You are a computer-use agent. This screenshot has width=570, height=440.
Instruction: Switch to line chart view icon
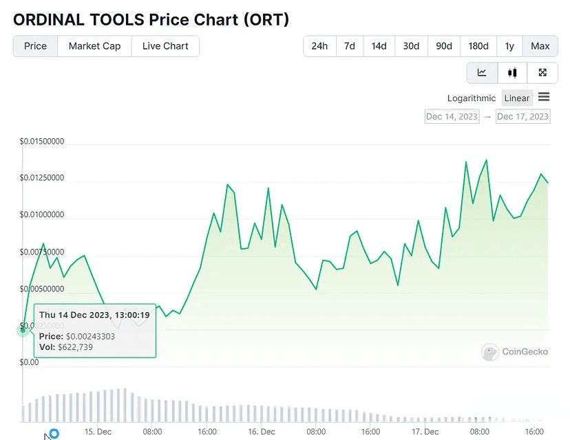(482, 73)
